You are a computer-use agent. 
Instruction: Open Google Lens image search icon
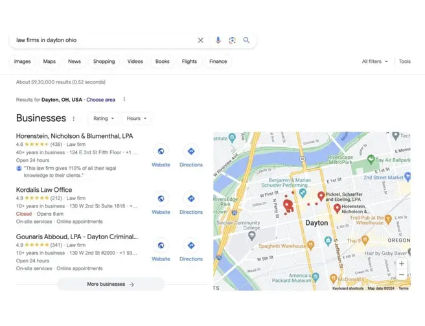pos(233,40)
